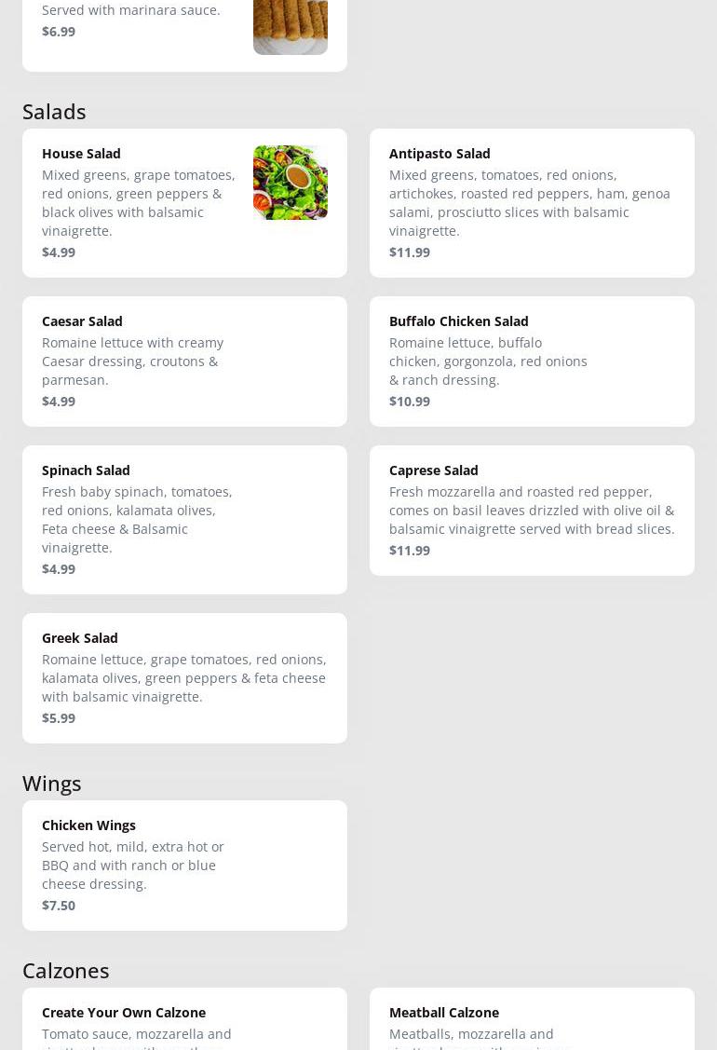Click the Wings section heading
The width and height of the screenshot is (717, 1050).
(52, 784)
